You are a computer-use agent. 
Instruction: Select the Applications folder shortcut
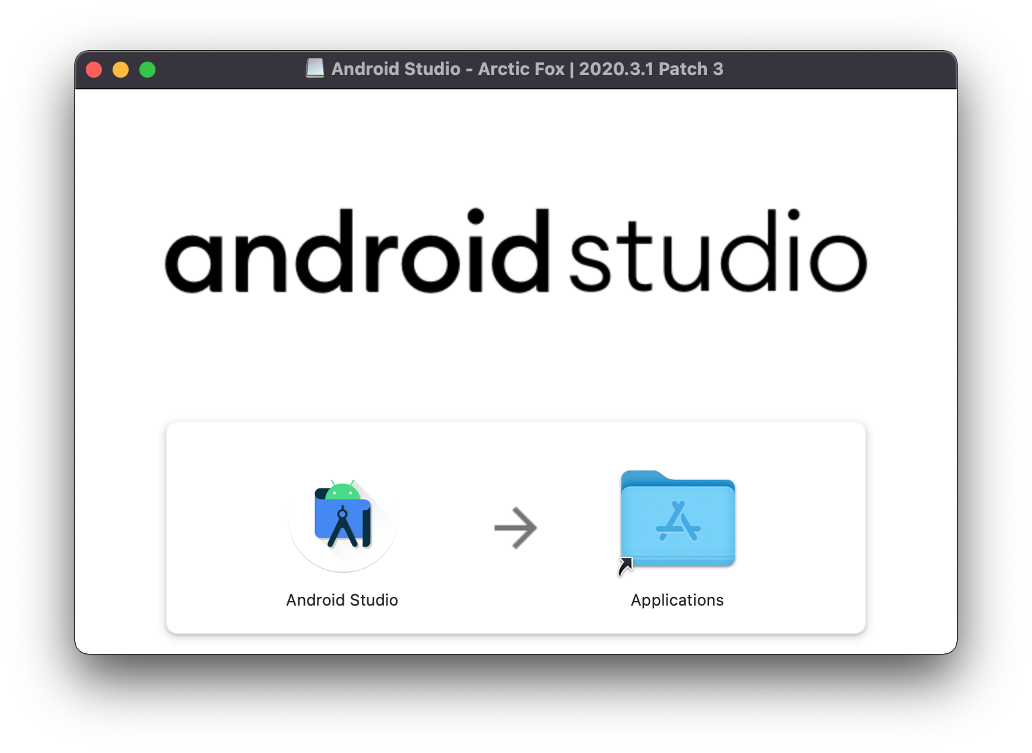(x=677, y=522)
